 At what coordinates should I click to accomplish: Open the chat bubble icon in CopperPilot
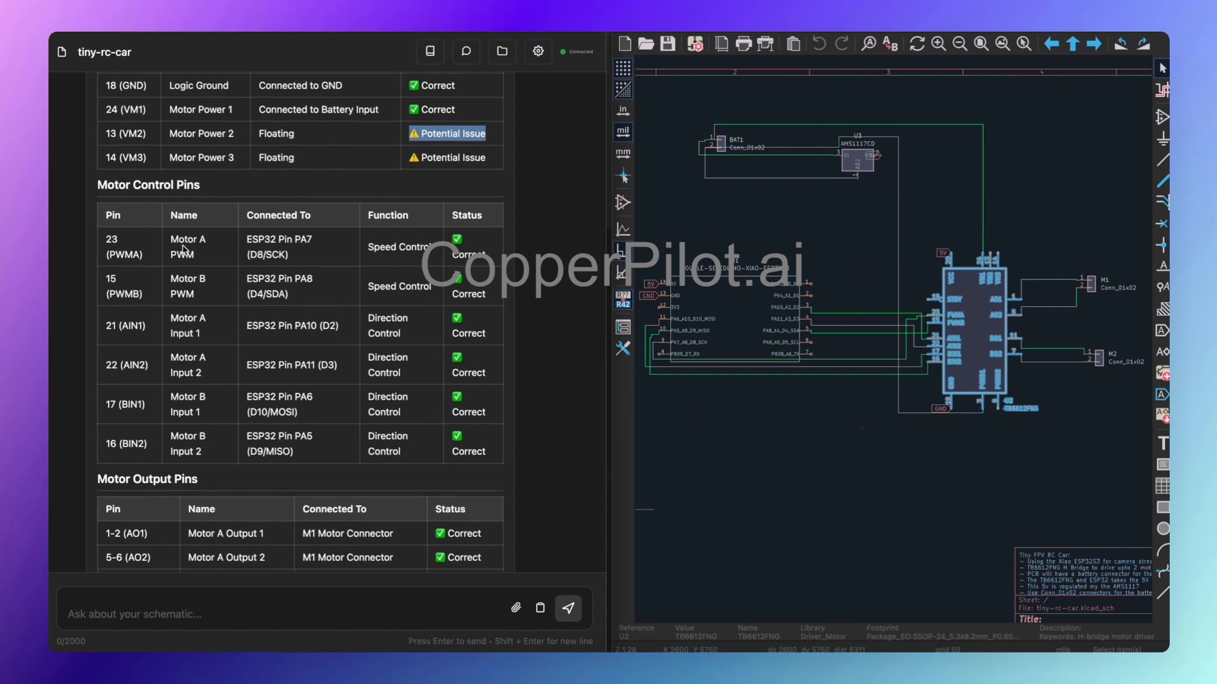coord(466,51)
